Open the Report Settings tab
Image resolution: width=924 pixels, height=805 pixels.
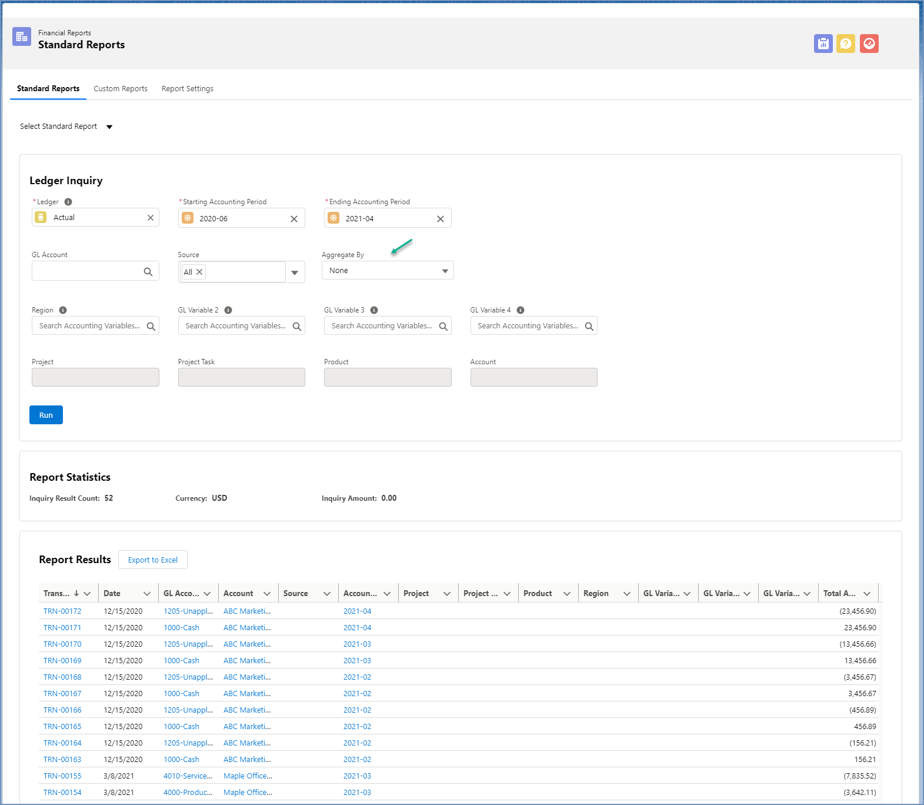[x=187, y=89]
